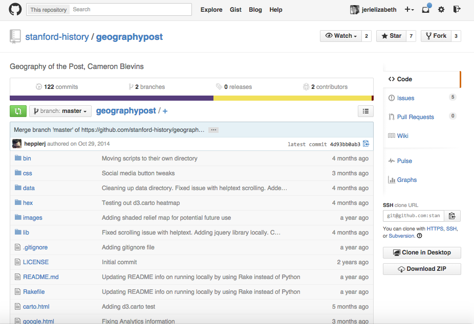View the 3 forks count

[456, 36]
